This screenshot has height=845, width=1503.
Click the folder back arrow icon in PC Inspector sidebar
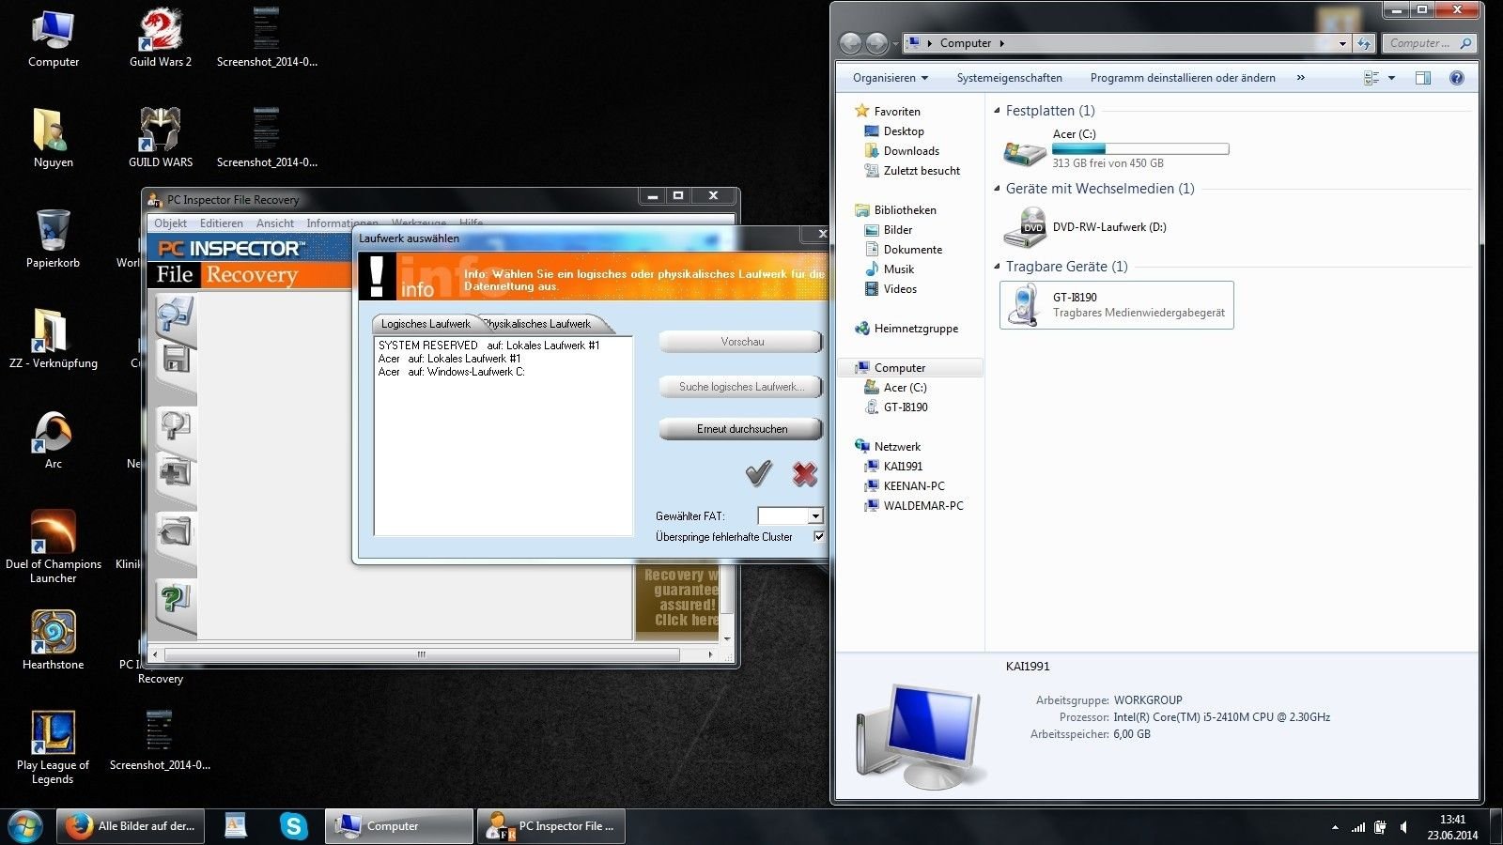(175, 532)
